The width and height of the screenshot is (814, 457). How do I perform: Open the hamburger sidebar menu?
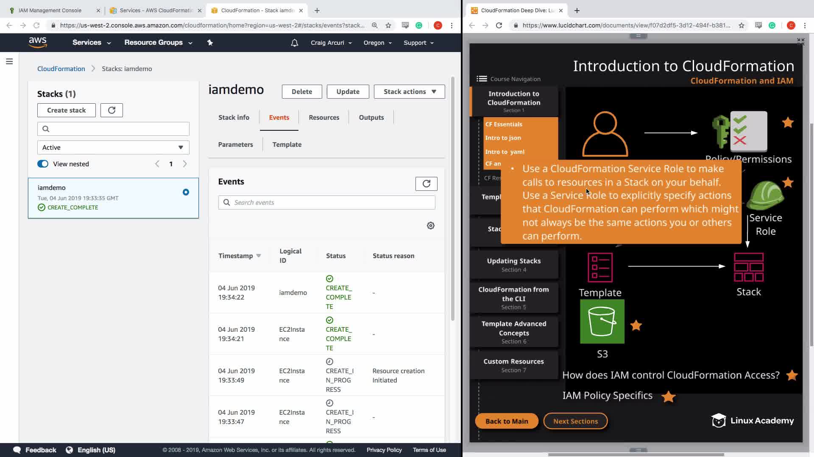point(9,62)
